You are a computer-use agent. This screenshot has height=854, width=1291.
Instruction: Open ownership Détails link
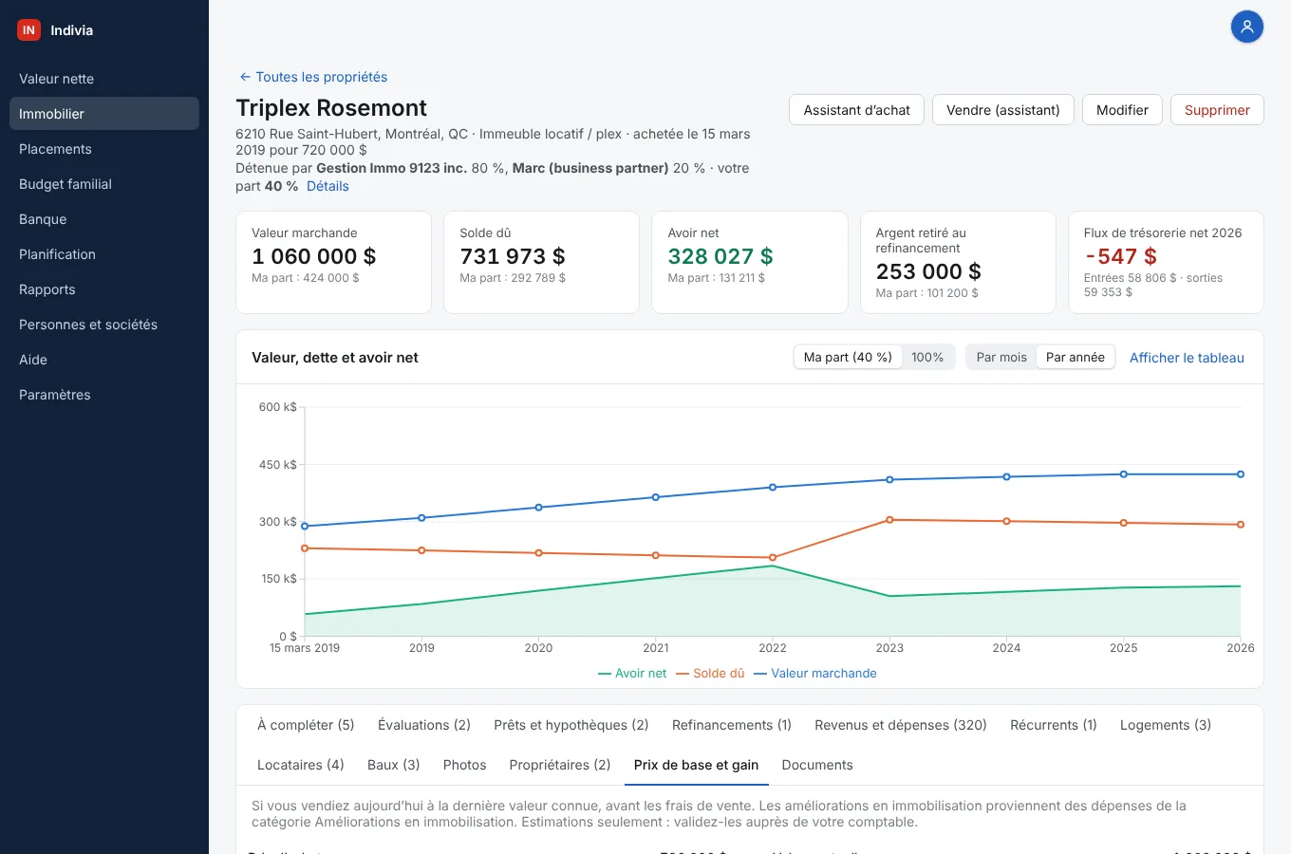pyautogui.click(x=327, y=186)
